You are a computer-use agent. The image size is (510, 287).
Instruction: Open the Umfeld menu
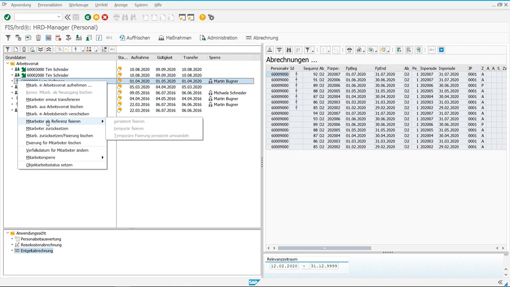(x=101, y=5)
